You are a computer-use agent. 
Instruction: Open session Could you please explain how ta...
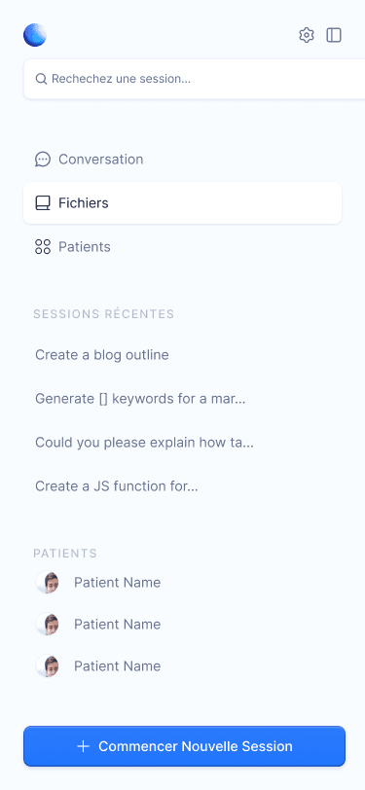tap(144, 443)
